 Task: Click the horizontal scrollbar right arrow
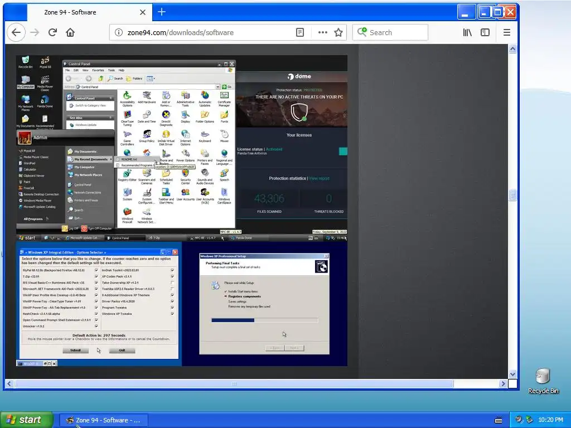[x=504, y=383]
